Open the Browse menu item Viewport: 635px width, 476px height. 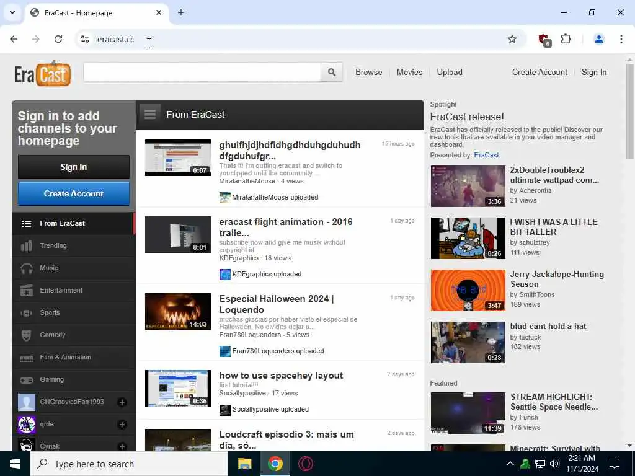pyautogui.click(x=368, y=72)
